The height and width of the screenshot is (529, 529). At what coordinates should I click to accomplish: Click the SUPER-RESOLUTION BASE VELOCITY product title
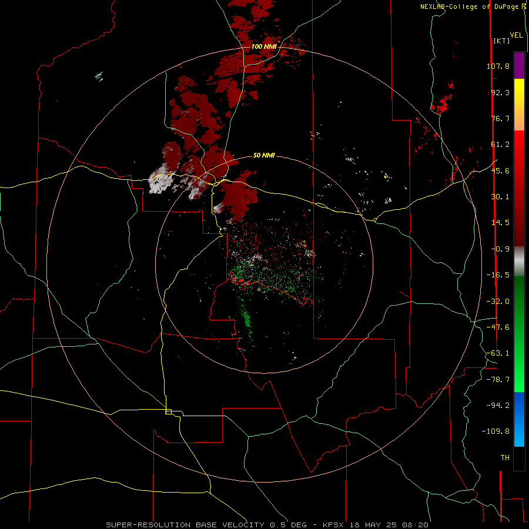tap(185, 525)
